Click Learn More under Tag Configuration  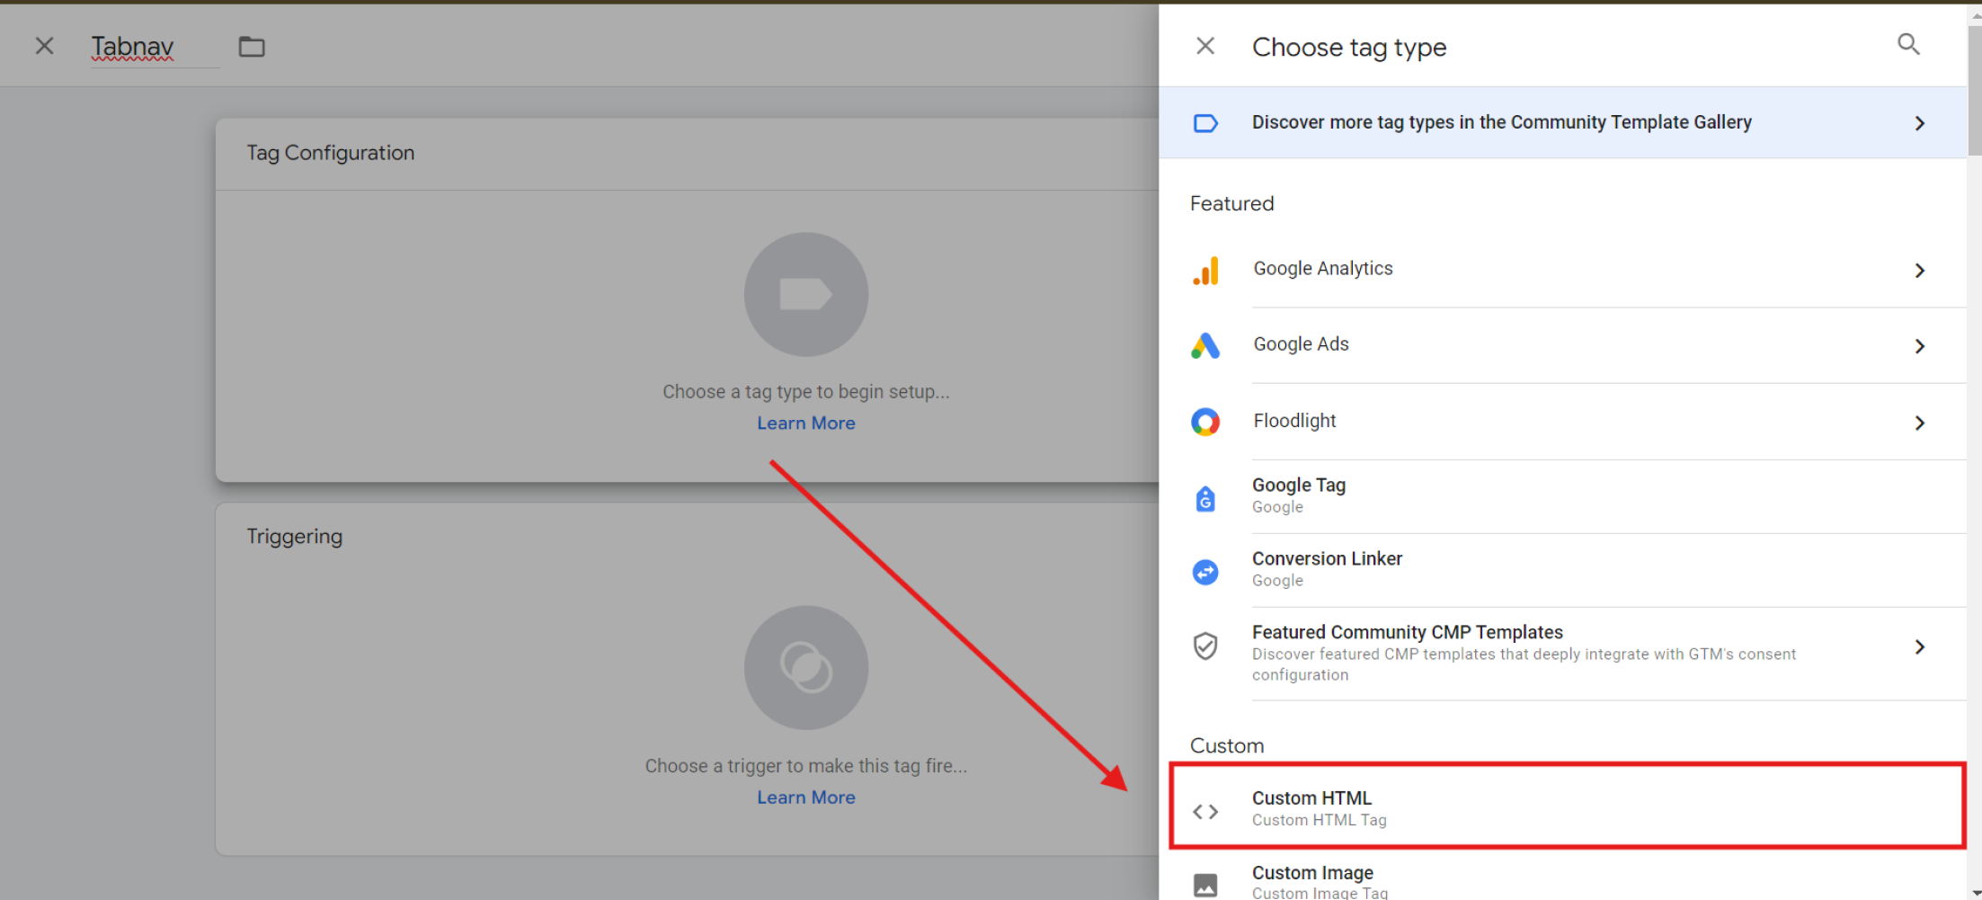[x=805, y=423]
